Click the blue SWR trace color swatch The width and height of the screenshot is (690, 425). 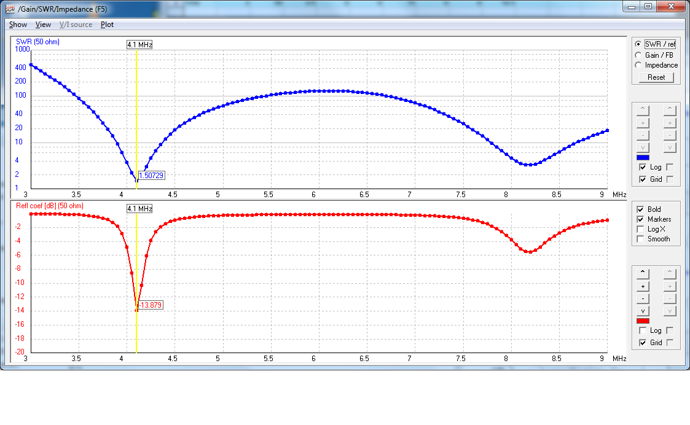643,157
